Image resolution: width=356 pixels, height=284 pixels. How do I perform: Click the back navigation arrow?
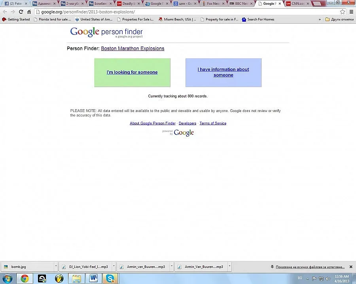point(5,12)
